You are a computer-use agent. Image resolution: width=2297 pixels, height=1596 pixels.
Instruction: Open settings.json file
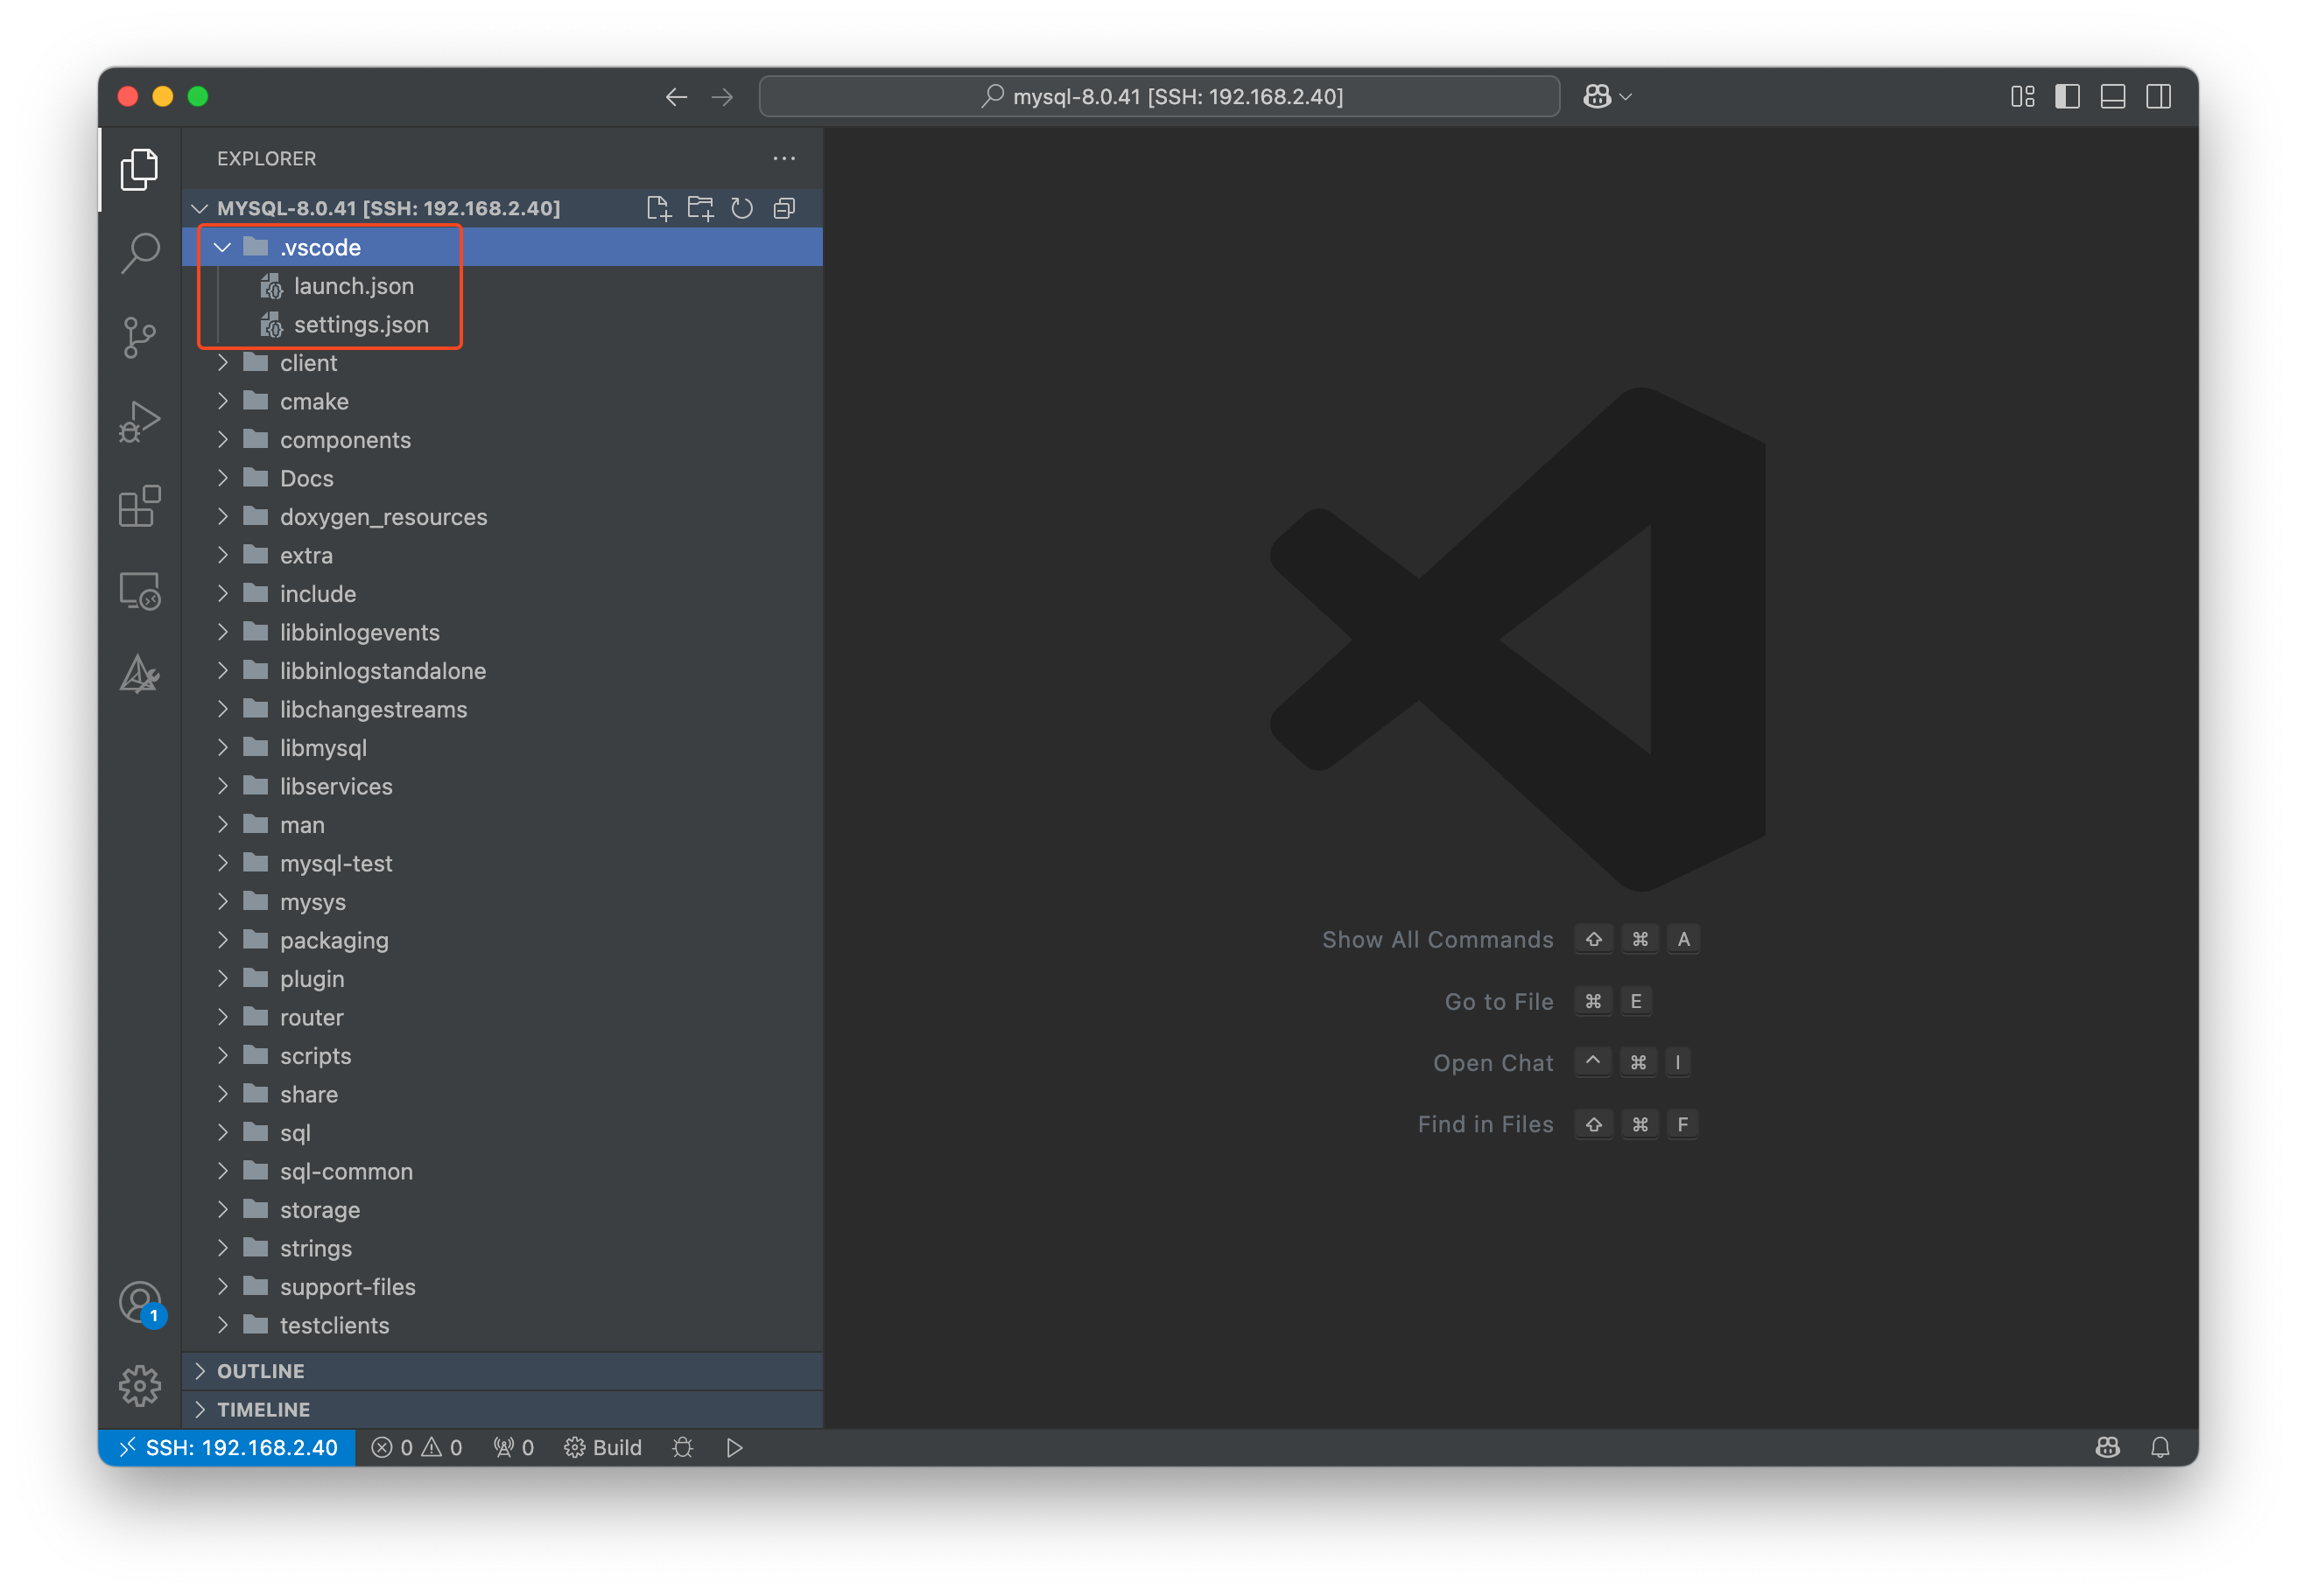point(502,324)
